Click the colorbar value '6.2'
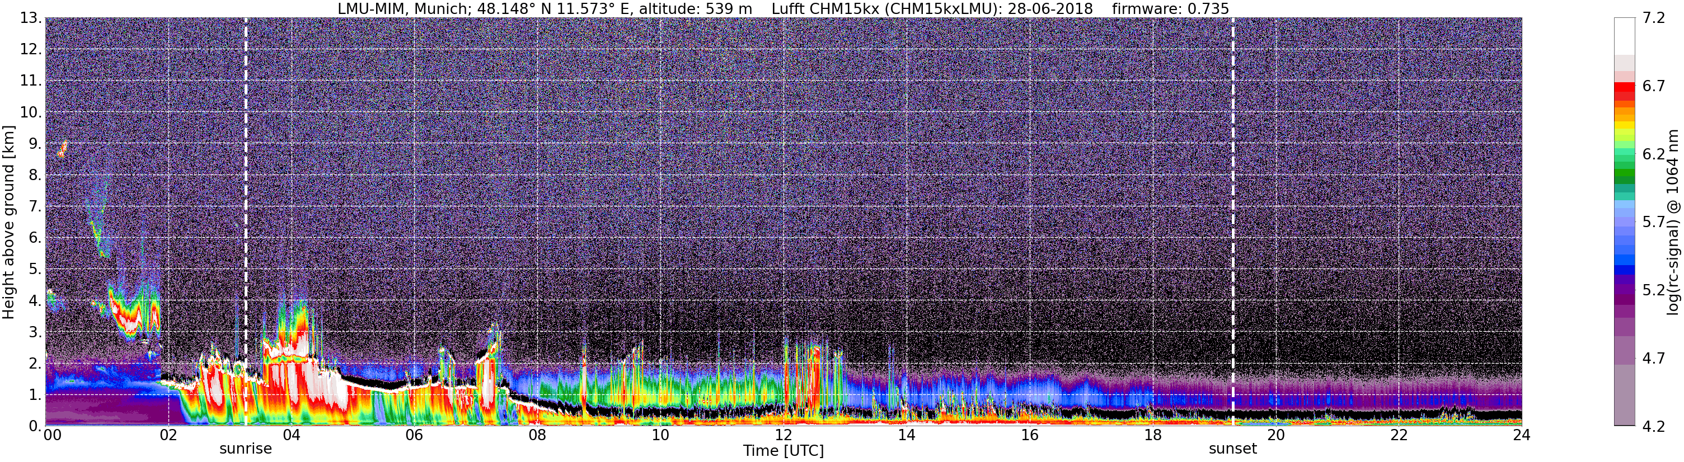 1654,154
